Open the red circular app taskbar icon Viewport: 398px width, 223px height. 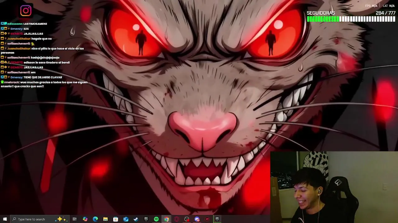[x=207, y=219]
